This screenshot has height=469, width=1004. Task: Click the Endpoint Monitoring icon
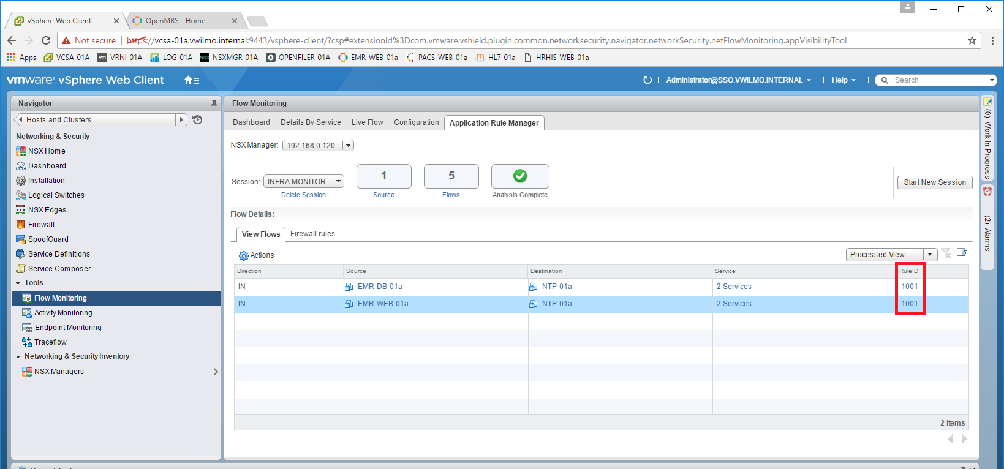click(x=27, y=328)
